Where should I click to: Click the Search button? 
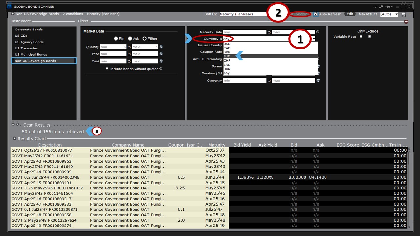pyautogui.click(x=301, y=14)
